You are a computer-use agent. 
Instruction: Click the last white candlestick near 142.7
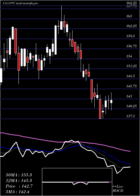(111, 101)
